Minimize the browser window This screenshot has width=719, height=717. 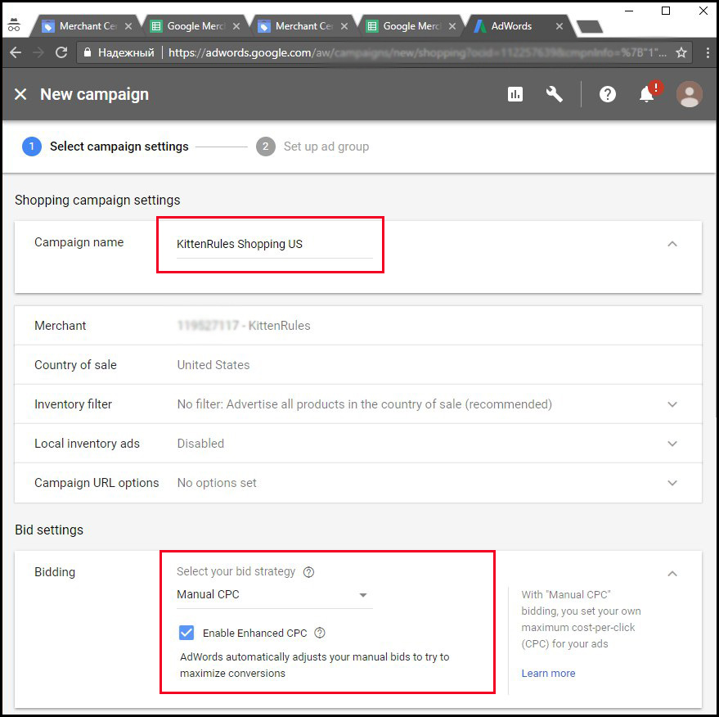629,11
